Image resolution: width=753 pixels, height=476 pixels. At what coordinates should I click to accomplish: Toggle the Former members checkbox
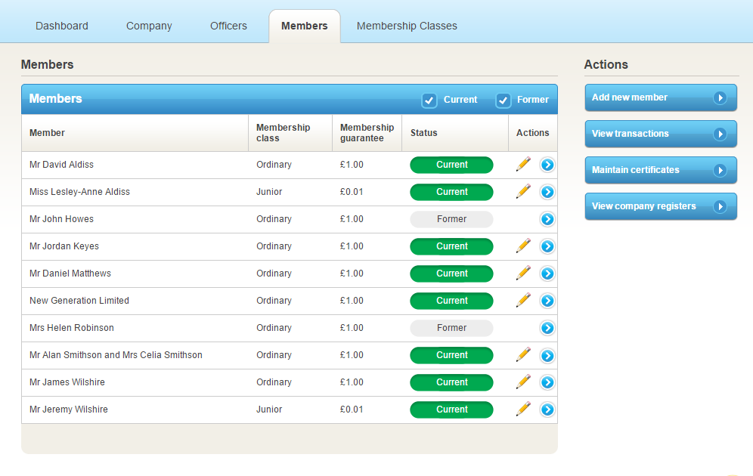(503, 100)
